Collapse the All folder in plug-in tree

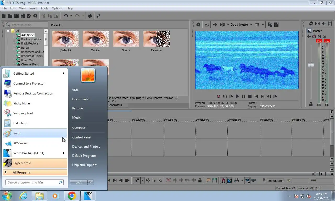[x=8, y=31]
